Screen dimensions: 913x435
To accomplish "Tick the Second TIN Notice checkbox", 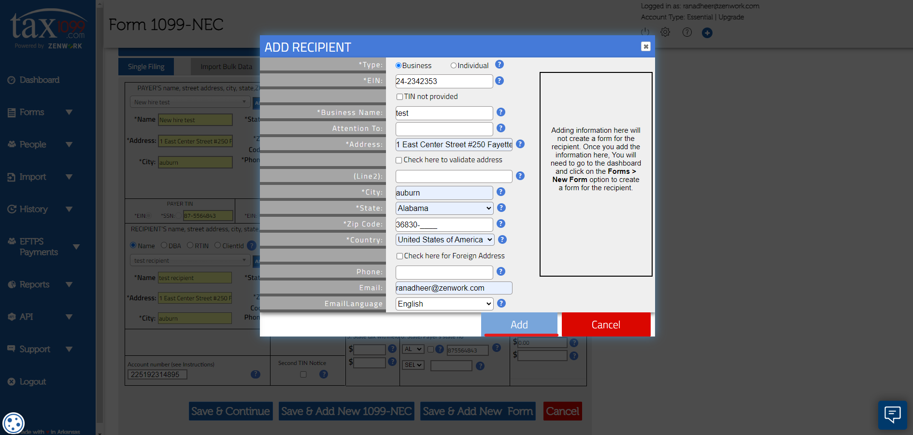I will click(x=303, y=374).
